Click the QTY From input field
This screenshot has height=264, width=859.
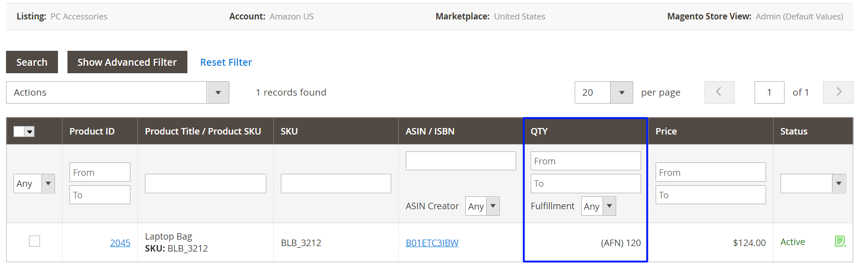585,161
